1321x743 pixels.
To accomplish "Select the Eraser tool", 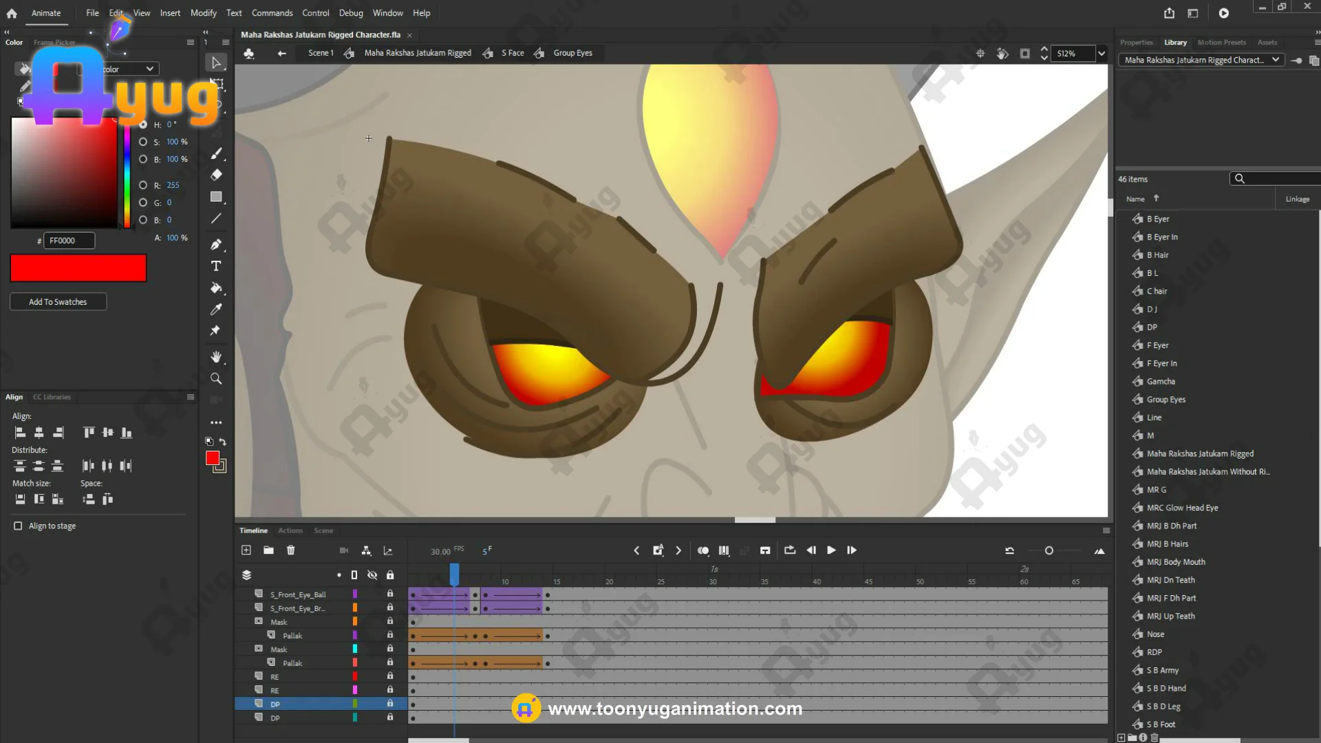I will (x=216, y=175).
